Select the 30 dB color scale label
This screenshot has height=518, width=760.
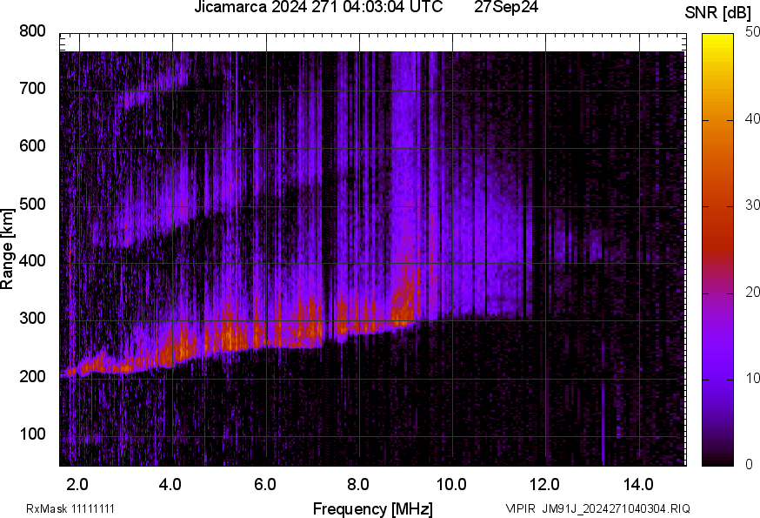point(751,205)
